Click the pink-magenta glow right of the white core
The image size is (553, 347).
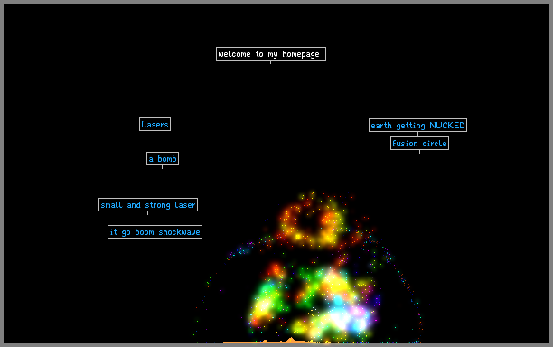point(359,311)
